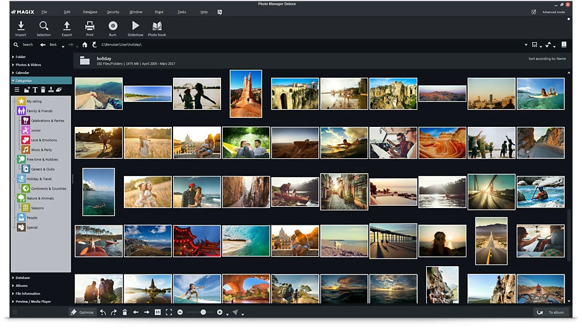The width and height of the screenshot is (582, 329).
Task: Expand the File information panel
Action: [27, 293]
